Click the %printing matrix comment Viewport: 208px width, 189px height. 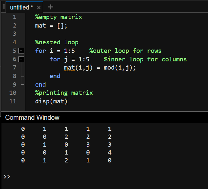point(64,93)
